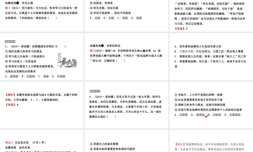Click the options row A.②③④ B.①②③ C.③④ D.①③④

point(35,77)
